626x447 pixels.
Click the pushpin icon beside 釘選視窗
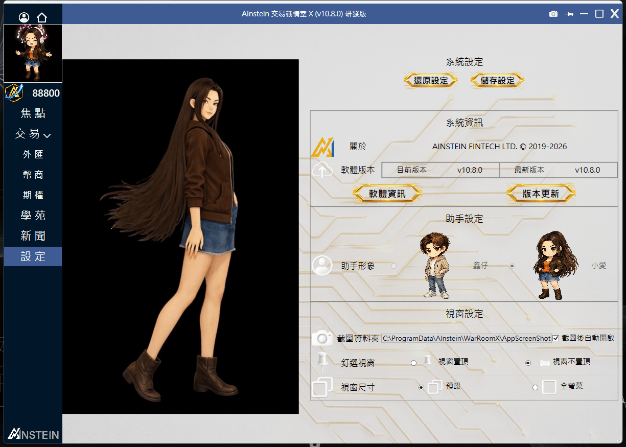click(322, 362)
